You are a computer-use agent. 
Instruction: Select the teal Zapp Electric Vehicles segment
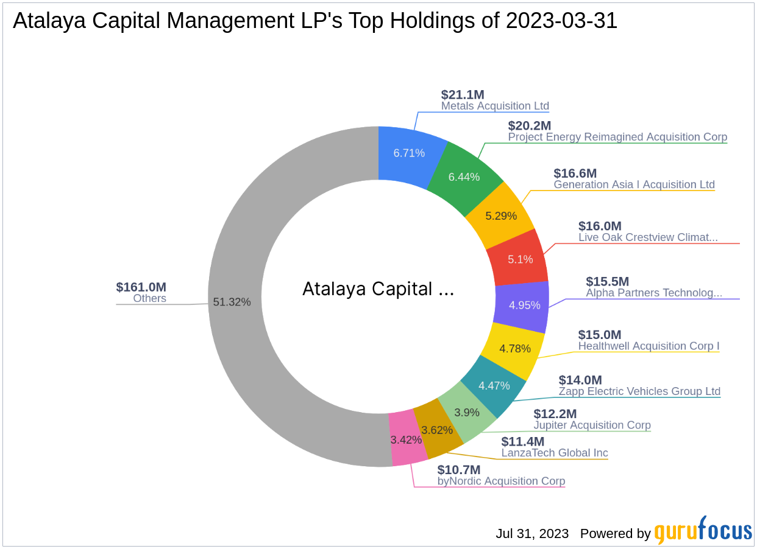pyautogui.click(x=494, y=385)
